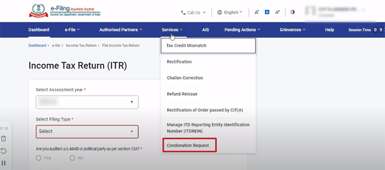This screenshot has width=385, height=170.
Task: Open the Select Filing Type dropdown
Action: pyautogui.click(x=87, y=131)
